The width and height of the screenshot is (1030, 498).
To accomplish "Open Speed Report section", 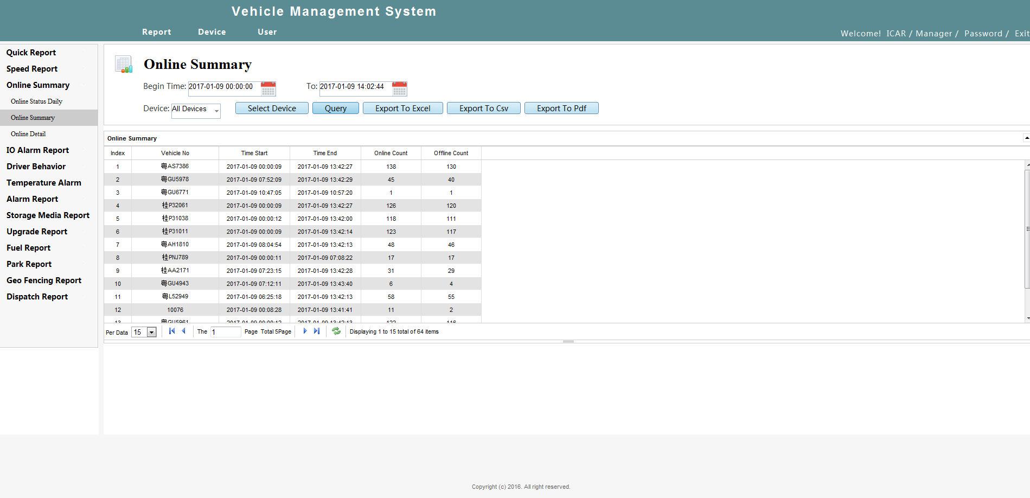I will pos(32,69).
